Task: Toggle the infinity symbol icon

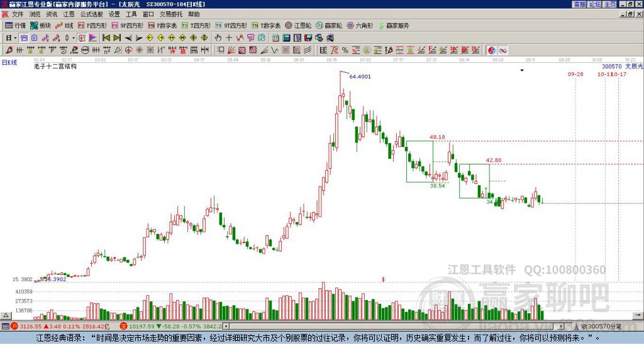Action: (502, 50)
